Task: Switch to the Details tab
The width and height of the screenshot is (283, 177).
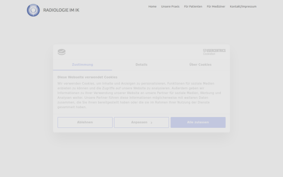Action: [x=141, y=65]
